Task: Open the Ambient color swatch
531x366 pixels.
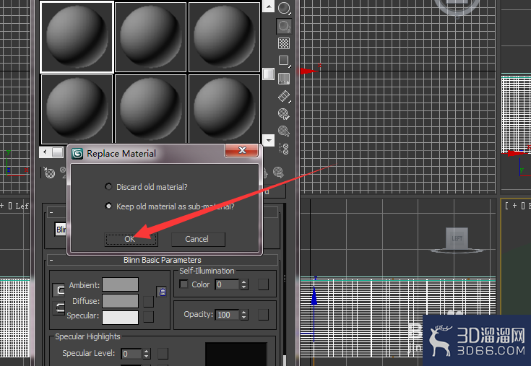Action: click(x=120, y=285)
